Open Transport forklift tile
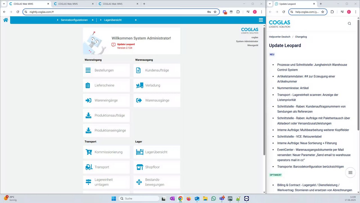Screen dimensions: 360x203 106,167
